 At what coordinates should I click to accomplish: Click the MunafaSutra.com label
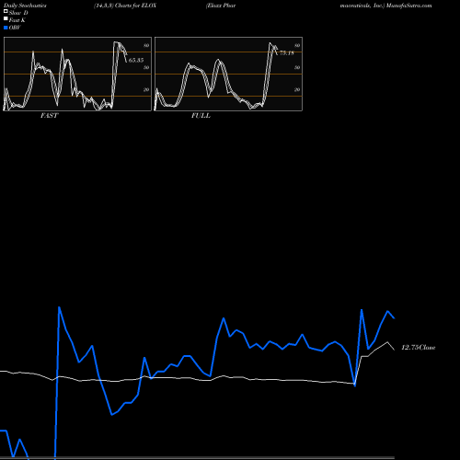click(409, 6)
